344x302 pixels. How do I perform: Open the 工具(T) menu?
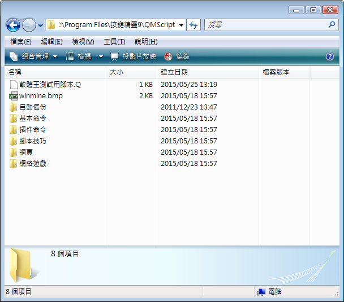(114, 42)
